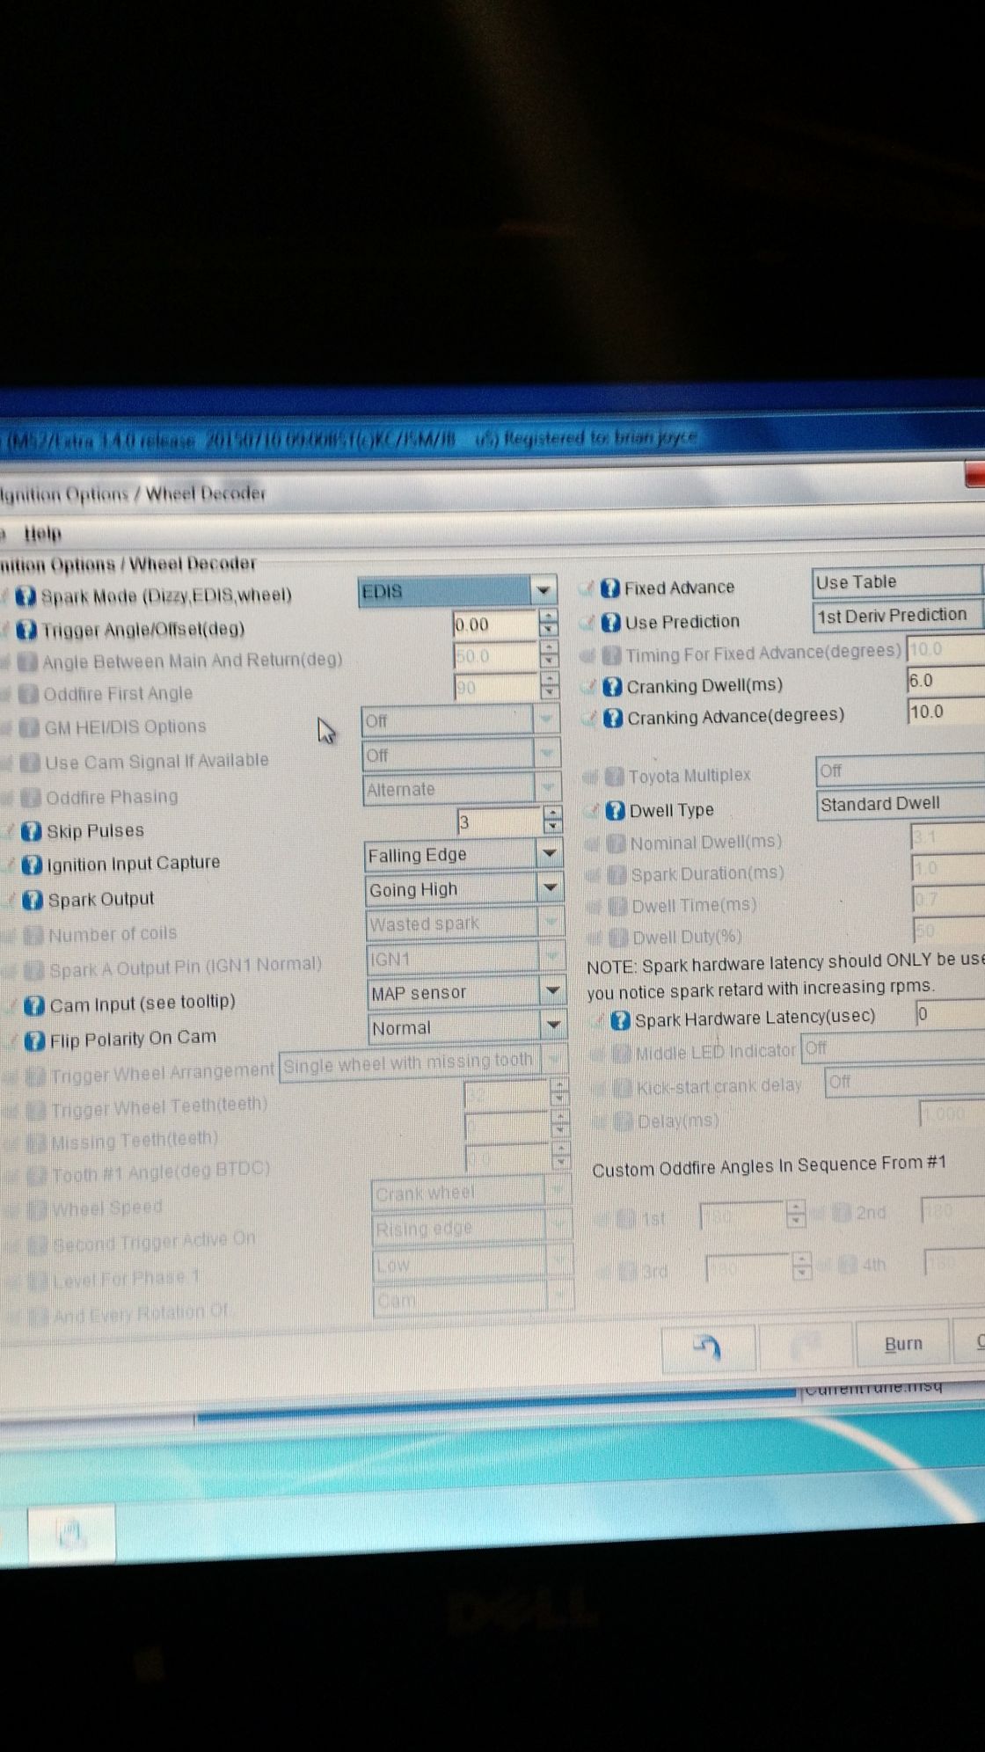Open Flip Polarity On Cam Normal dropdown
This screenshot has width=985, height=1752.
467,1027
